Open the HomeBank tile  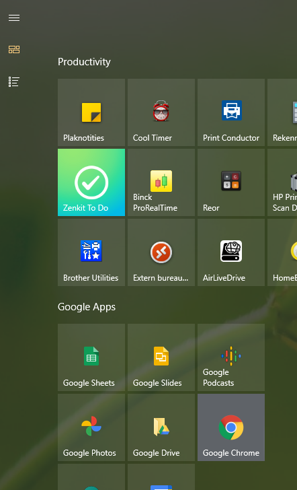click(282, 252)
